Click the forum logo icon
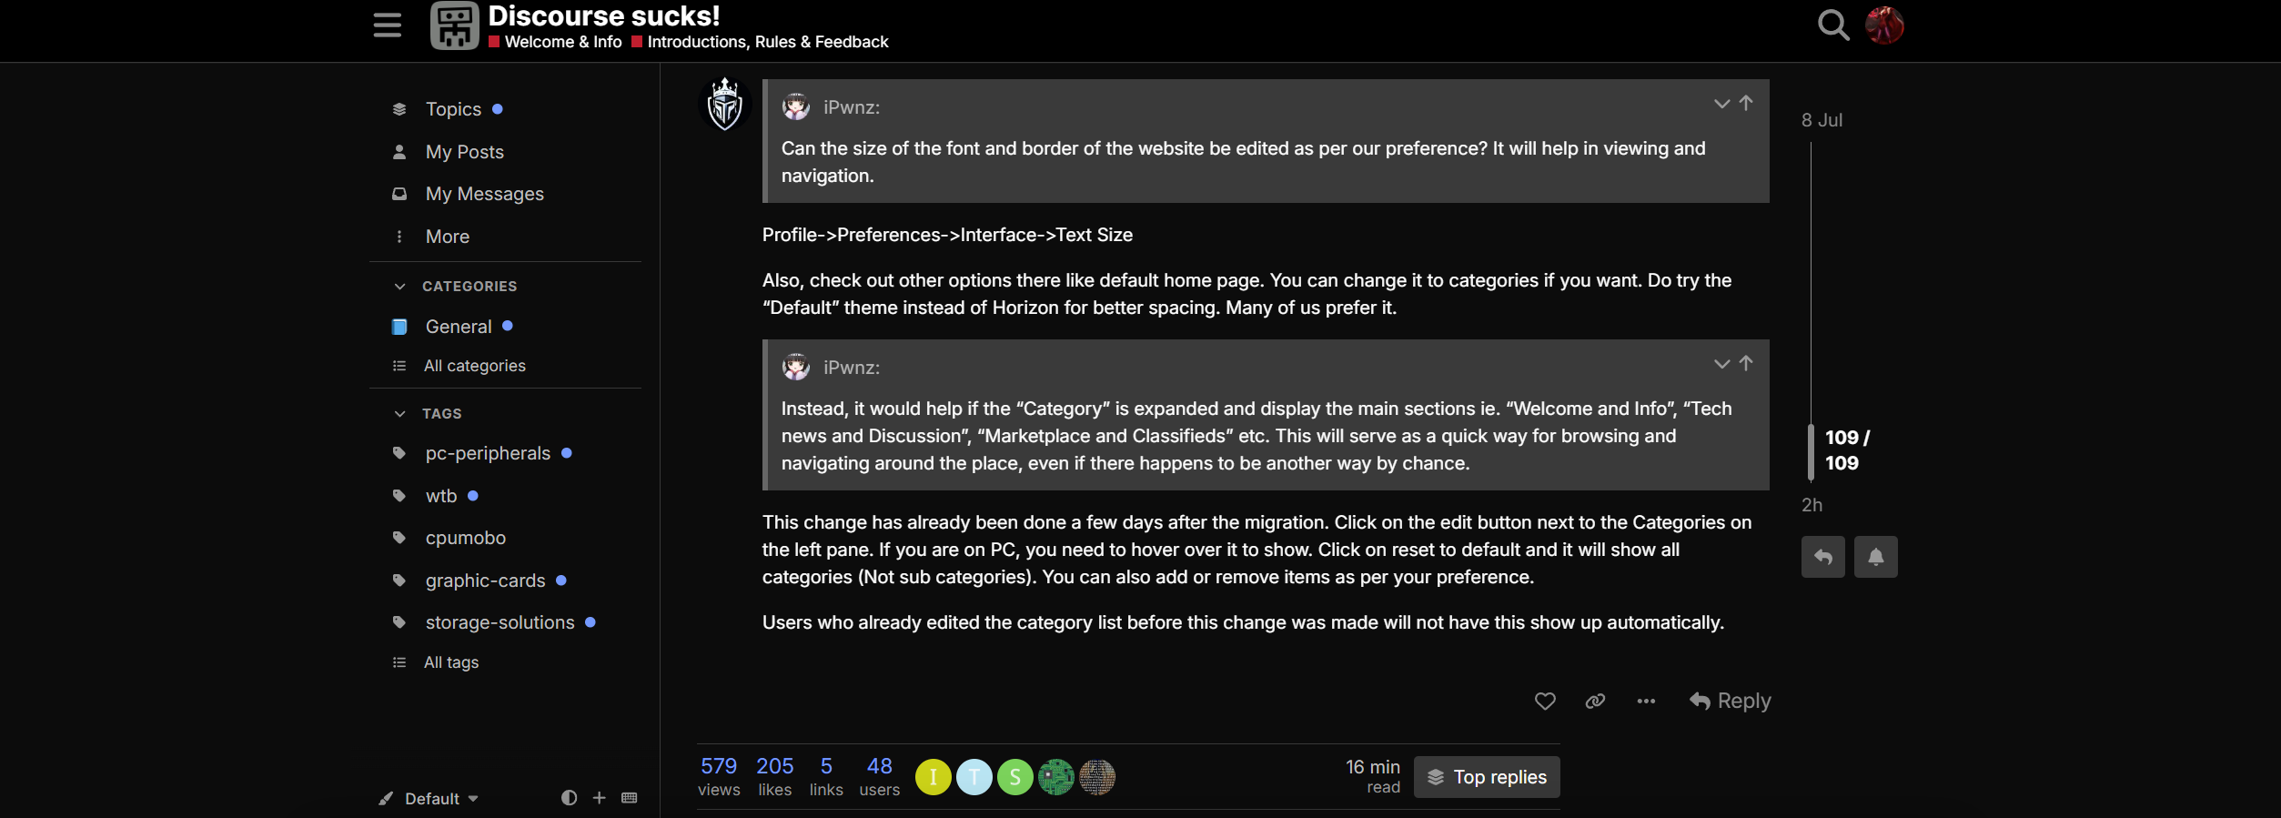The image size is (2281, 818). coord(454,25)
